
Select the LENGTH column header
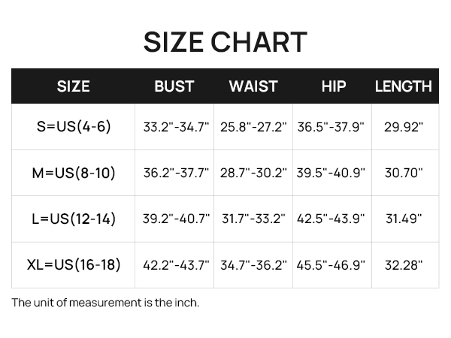tap(403, 86)
